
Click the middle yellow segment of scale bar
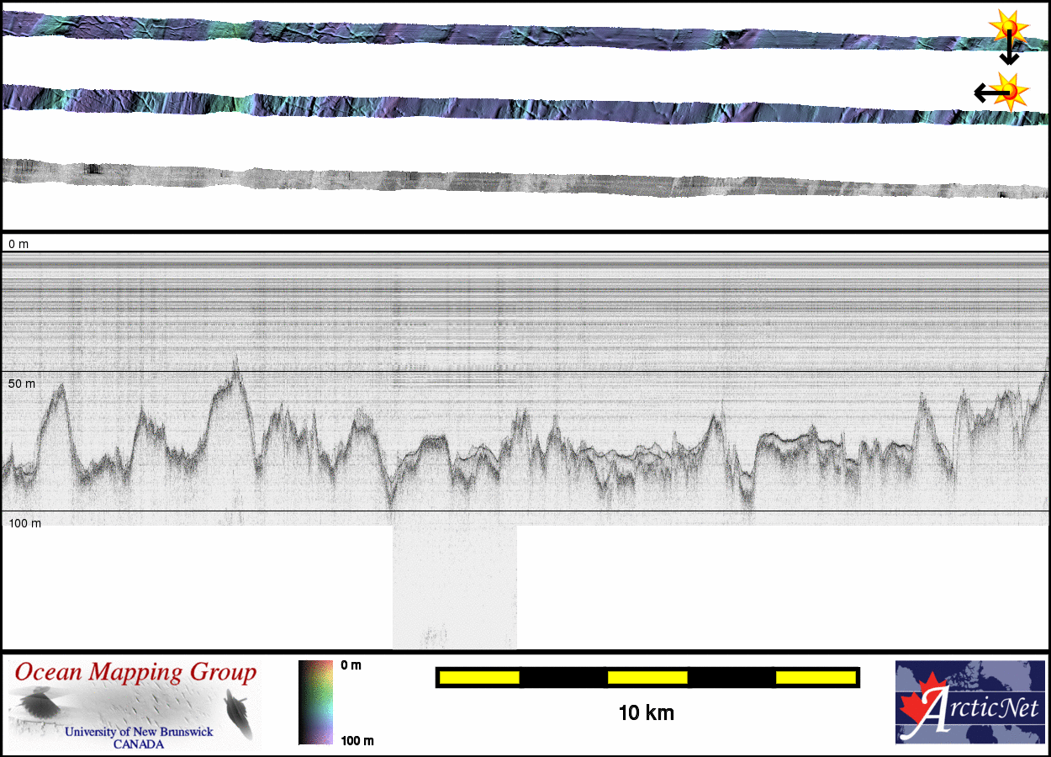(x=647, y=677)
